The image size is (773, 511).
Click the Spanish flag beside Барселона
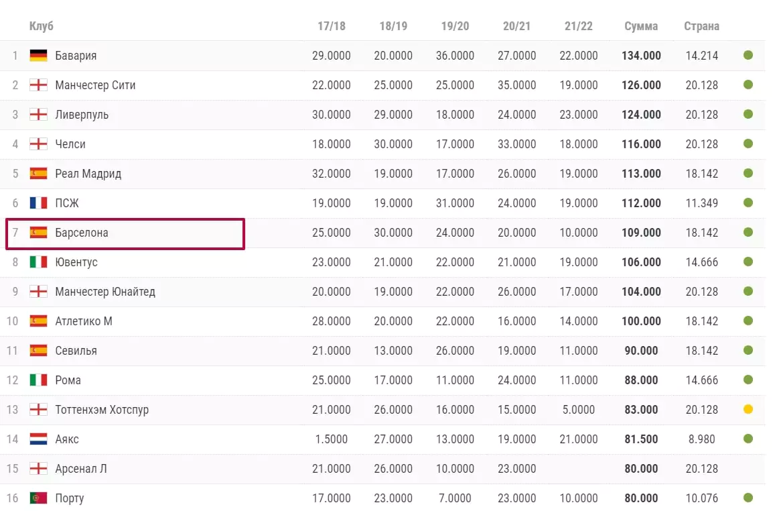(38, 233)
